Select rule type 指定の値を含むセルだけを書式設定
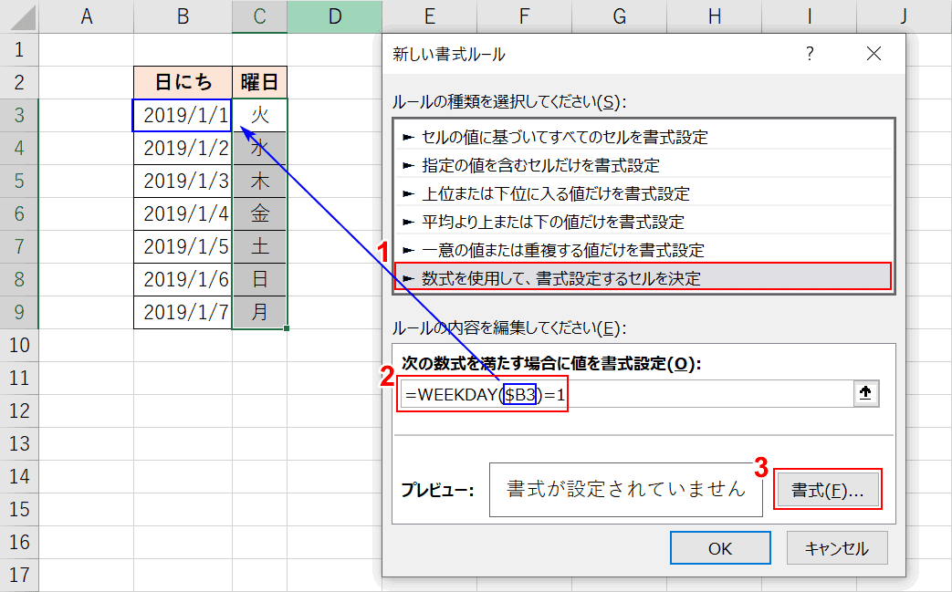The width and height of the screenshot is (952, 592). [643, 165]
